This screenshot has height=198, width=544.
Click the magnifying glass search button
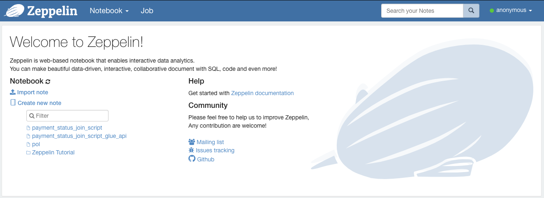[471, 11]
